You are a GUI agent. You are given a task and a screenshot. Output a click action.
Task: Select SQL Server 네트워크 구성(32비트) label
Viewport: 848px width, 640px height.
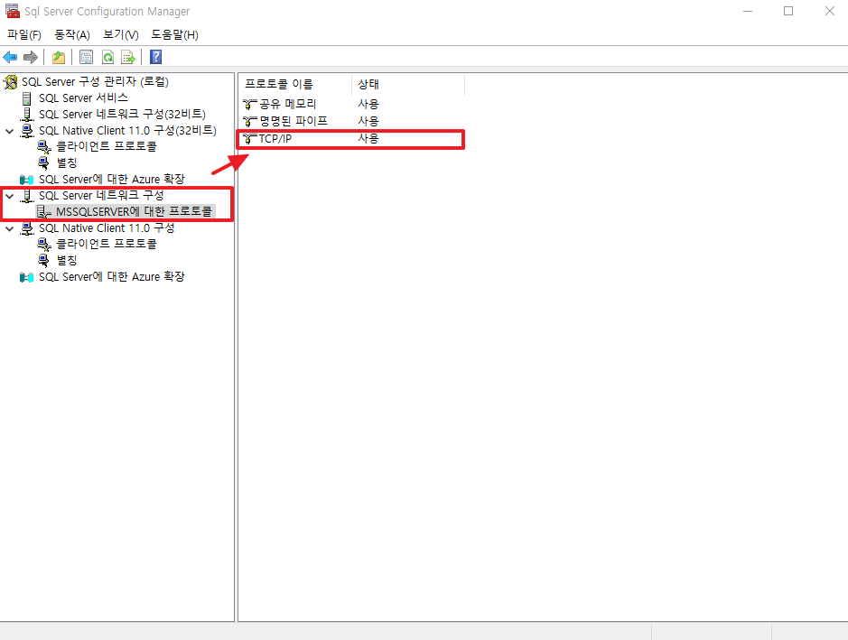click(x=122, y=115)
